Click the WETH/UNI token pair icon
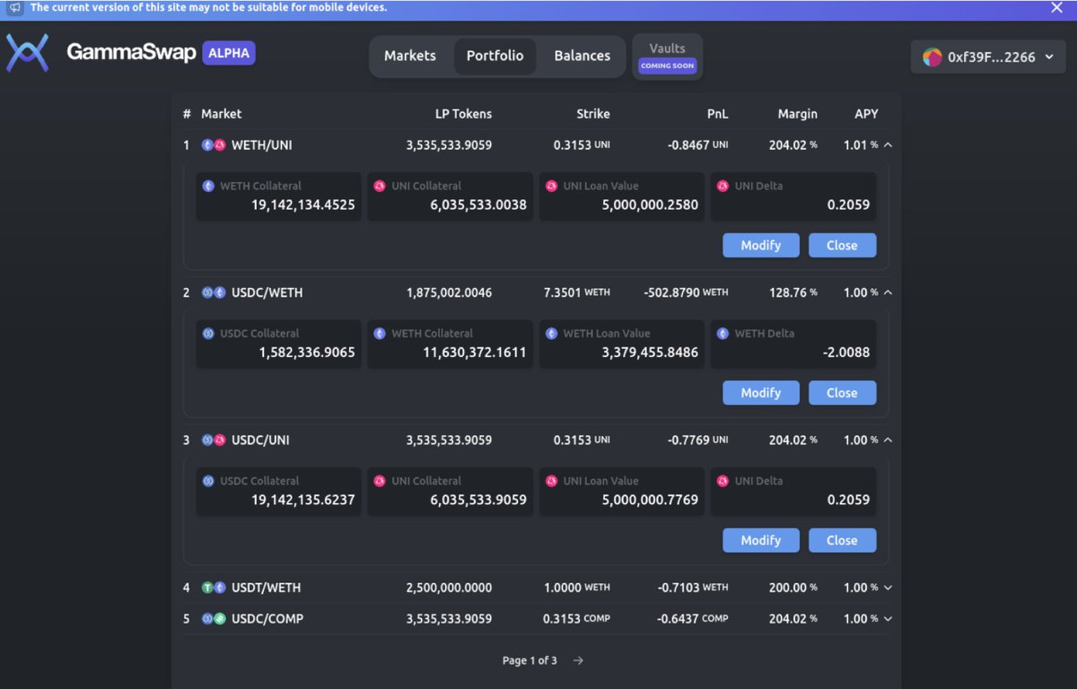The height and width of the screenshot is (689, 1077). pyautogui.click(x=214, y=144)
